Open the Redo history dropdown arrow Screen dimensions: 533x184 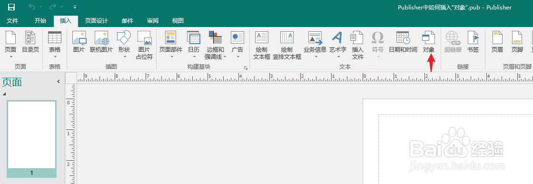[x=62, y=7]
